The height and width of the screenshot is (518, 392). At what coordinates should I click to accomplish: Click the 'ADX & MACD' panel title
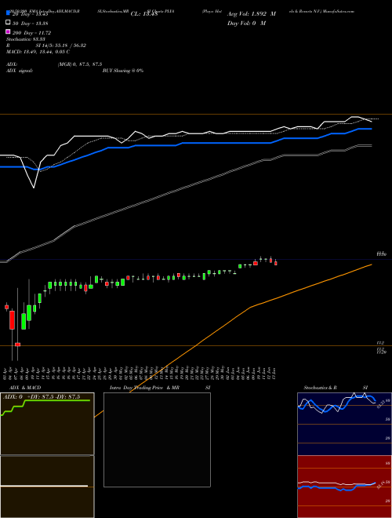[x=25, y=388]
